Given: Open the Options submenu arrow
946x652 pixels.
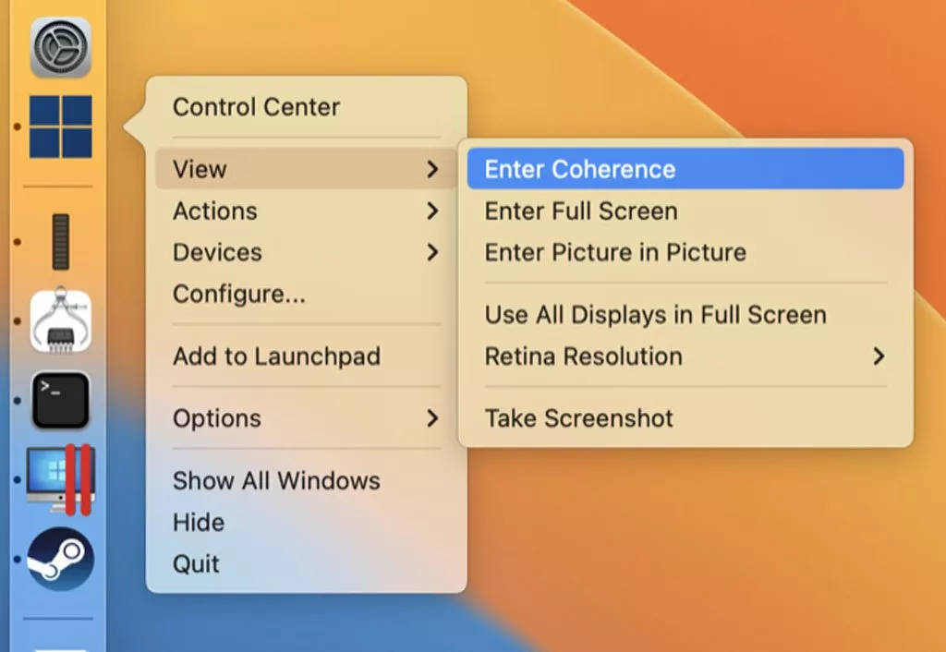Looking at the screenshot, I should click(x=432, y=418).
